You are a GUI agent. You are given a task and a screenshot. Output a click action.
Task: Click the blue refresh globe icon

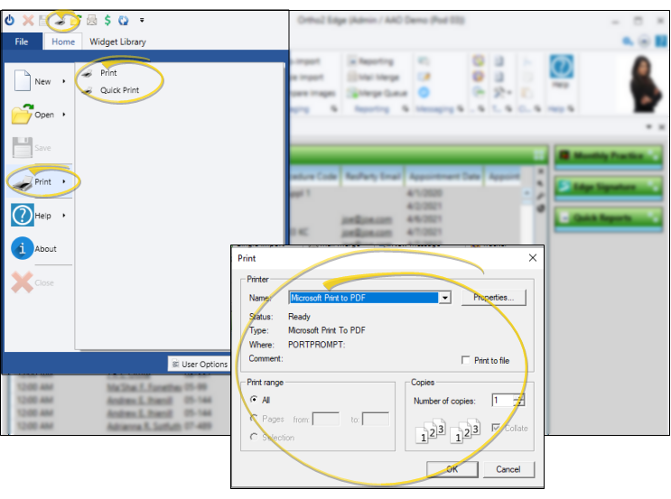pyautogui.click(x=124, y=19)
